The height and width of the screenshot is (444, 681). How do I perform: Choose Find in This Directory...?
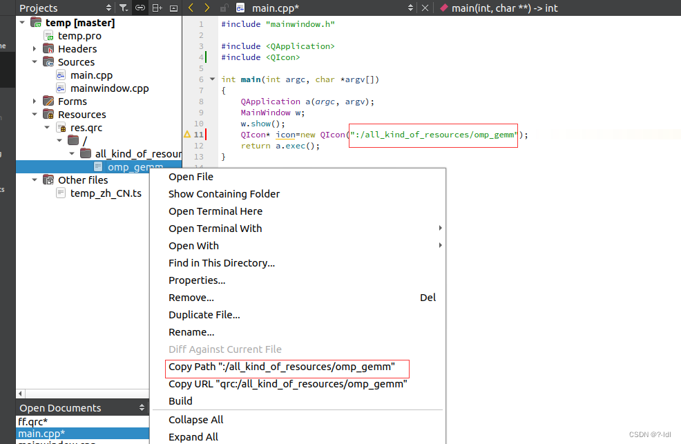tap(298, 263)
